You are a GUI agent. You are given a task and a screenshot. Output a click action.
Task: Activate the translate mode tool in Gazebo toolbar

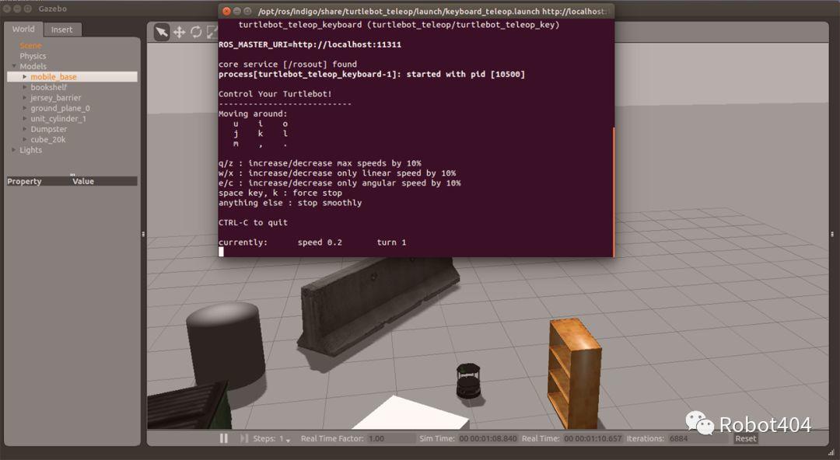179,32
